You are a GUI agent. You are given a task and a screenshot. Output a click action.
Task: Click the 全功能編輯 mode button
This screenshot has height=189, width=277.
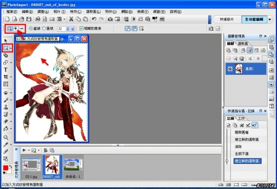[254, 19]
